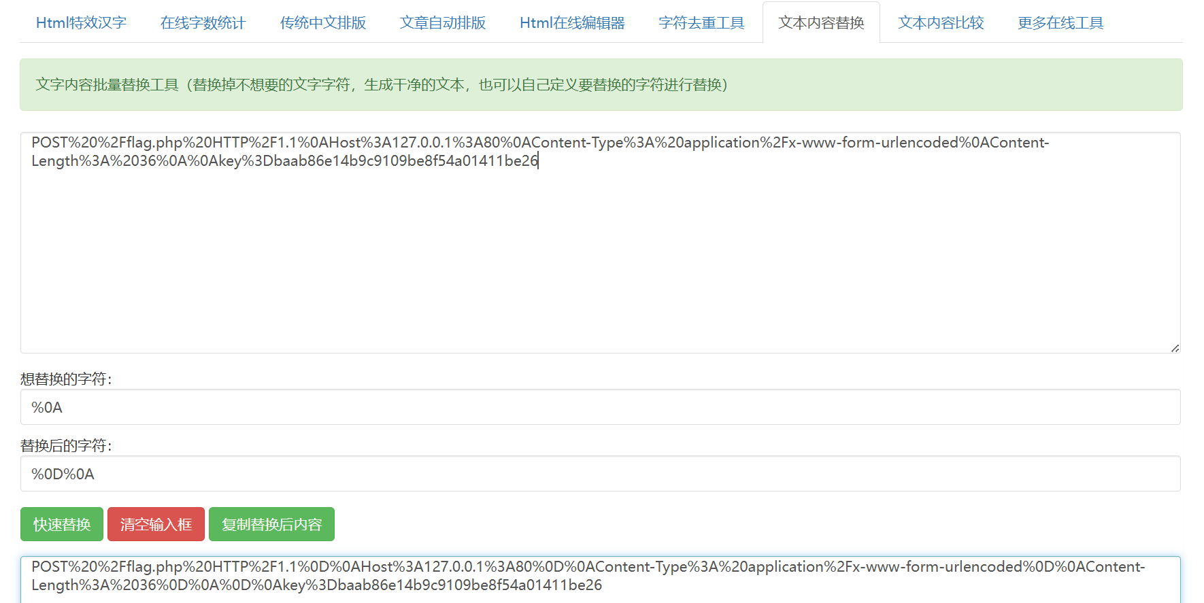Open the 文本内容比较 tab
1204x603 pixels.
[x=941, y=23]
